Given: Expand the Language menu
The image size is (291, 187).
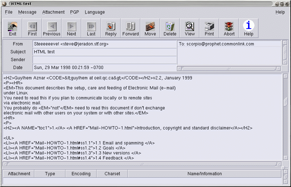Looking at the screenshot, I should click(94, 12).
